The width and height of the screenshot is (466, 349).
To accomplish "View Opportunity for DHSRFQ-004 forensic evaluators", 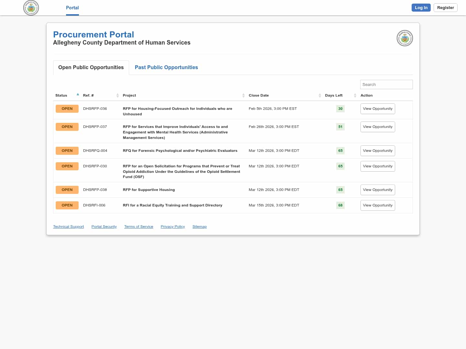I will point(377,151).
